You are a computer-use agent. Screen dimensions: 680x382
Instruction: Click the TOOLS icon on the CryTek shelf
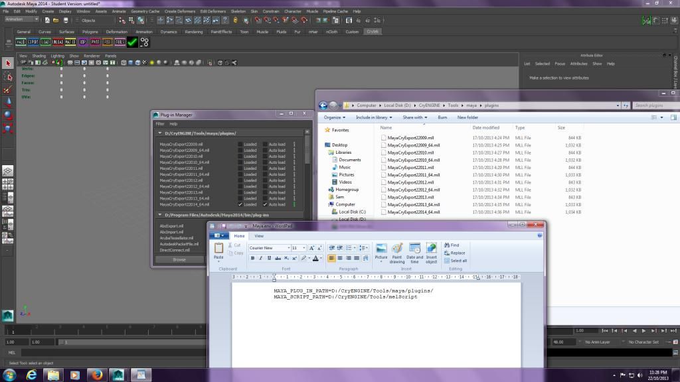point(120,42)
